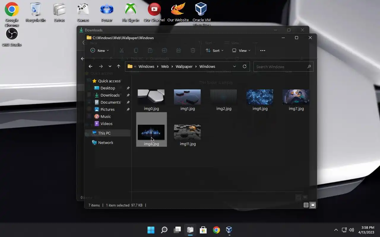Click the Rename icon in toolbar

tap(164, 51)
